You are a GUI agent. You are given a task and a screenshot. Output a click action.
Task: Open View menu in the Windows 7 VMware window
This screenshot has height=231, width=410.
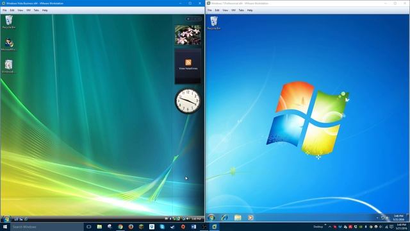click(x=225, y=10)
